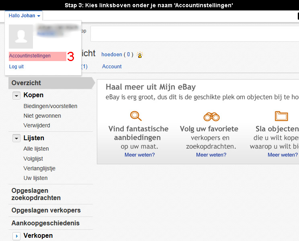Click the orange folder icon
The height and width of the screenshot is (241, 299).
[281, 116]
